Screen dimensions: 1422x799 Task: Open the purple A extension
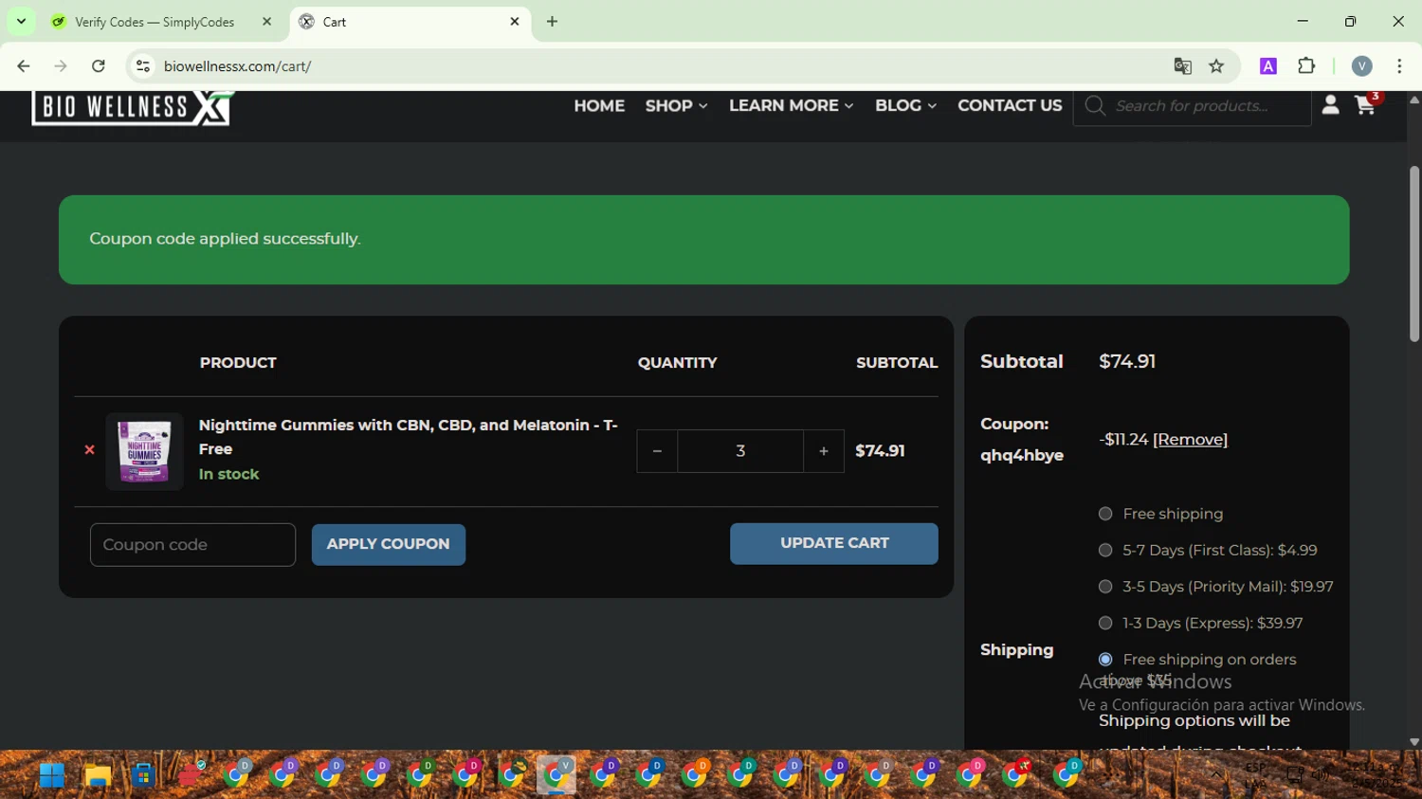[x=1267, y=66]
